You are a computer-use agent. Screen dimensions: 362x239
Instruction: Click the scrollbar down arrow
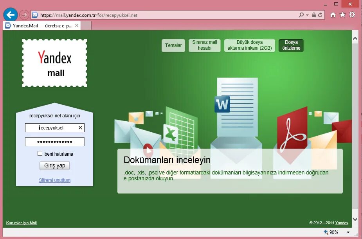point(355,219)
